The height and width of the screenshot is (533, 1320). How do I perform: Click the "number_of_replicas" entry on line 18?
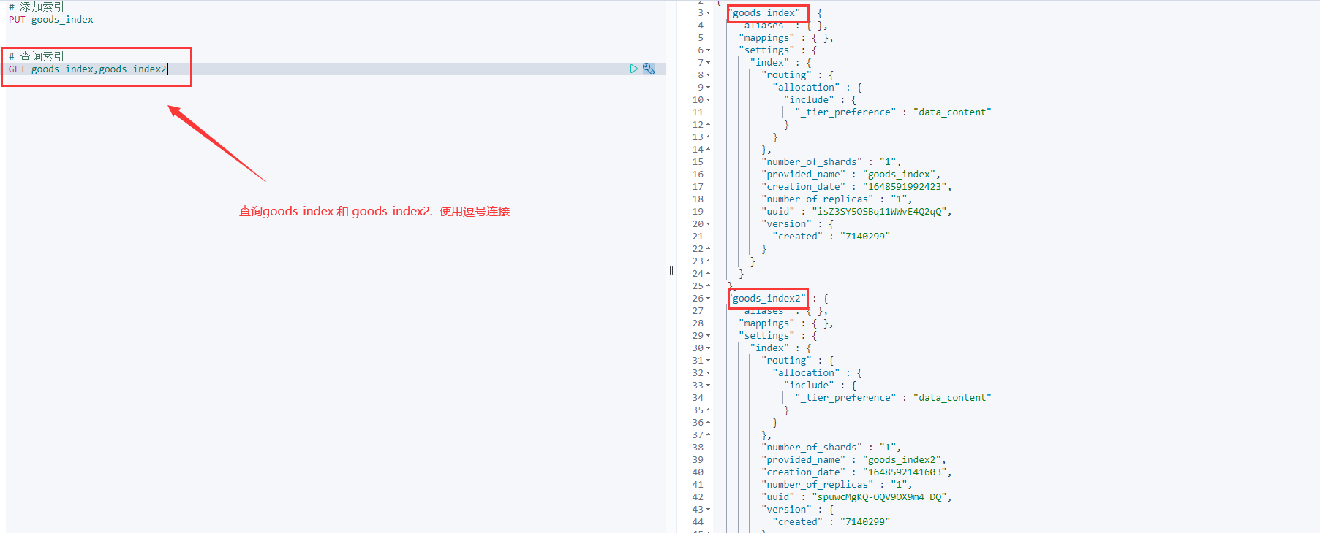click(x=837, y=199)
